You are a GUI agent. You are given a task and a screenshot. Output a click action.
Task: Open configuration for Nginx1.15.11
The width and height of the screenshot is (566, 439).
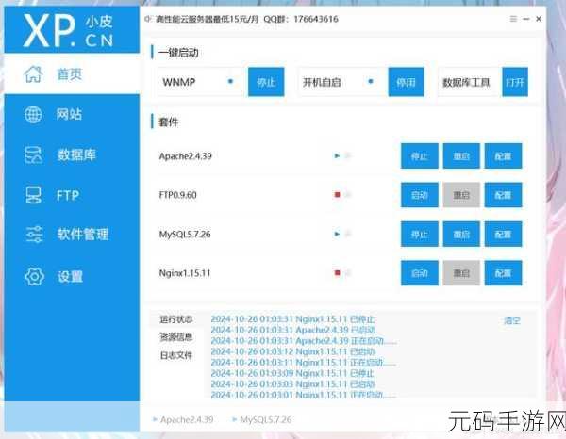pyautogui.click(x=503, y=273)
